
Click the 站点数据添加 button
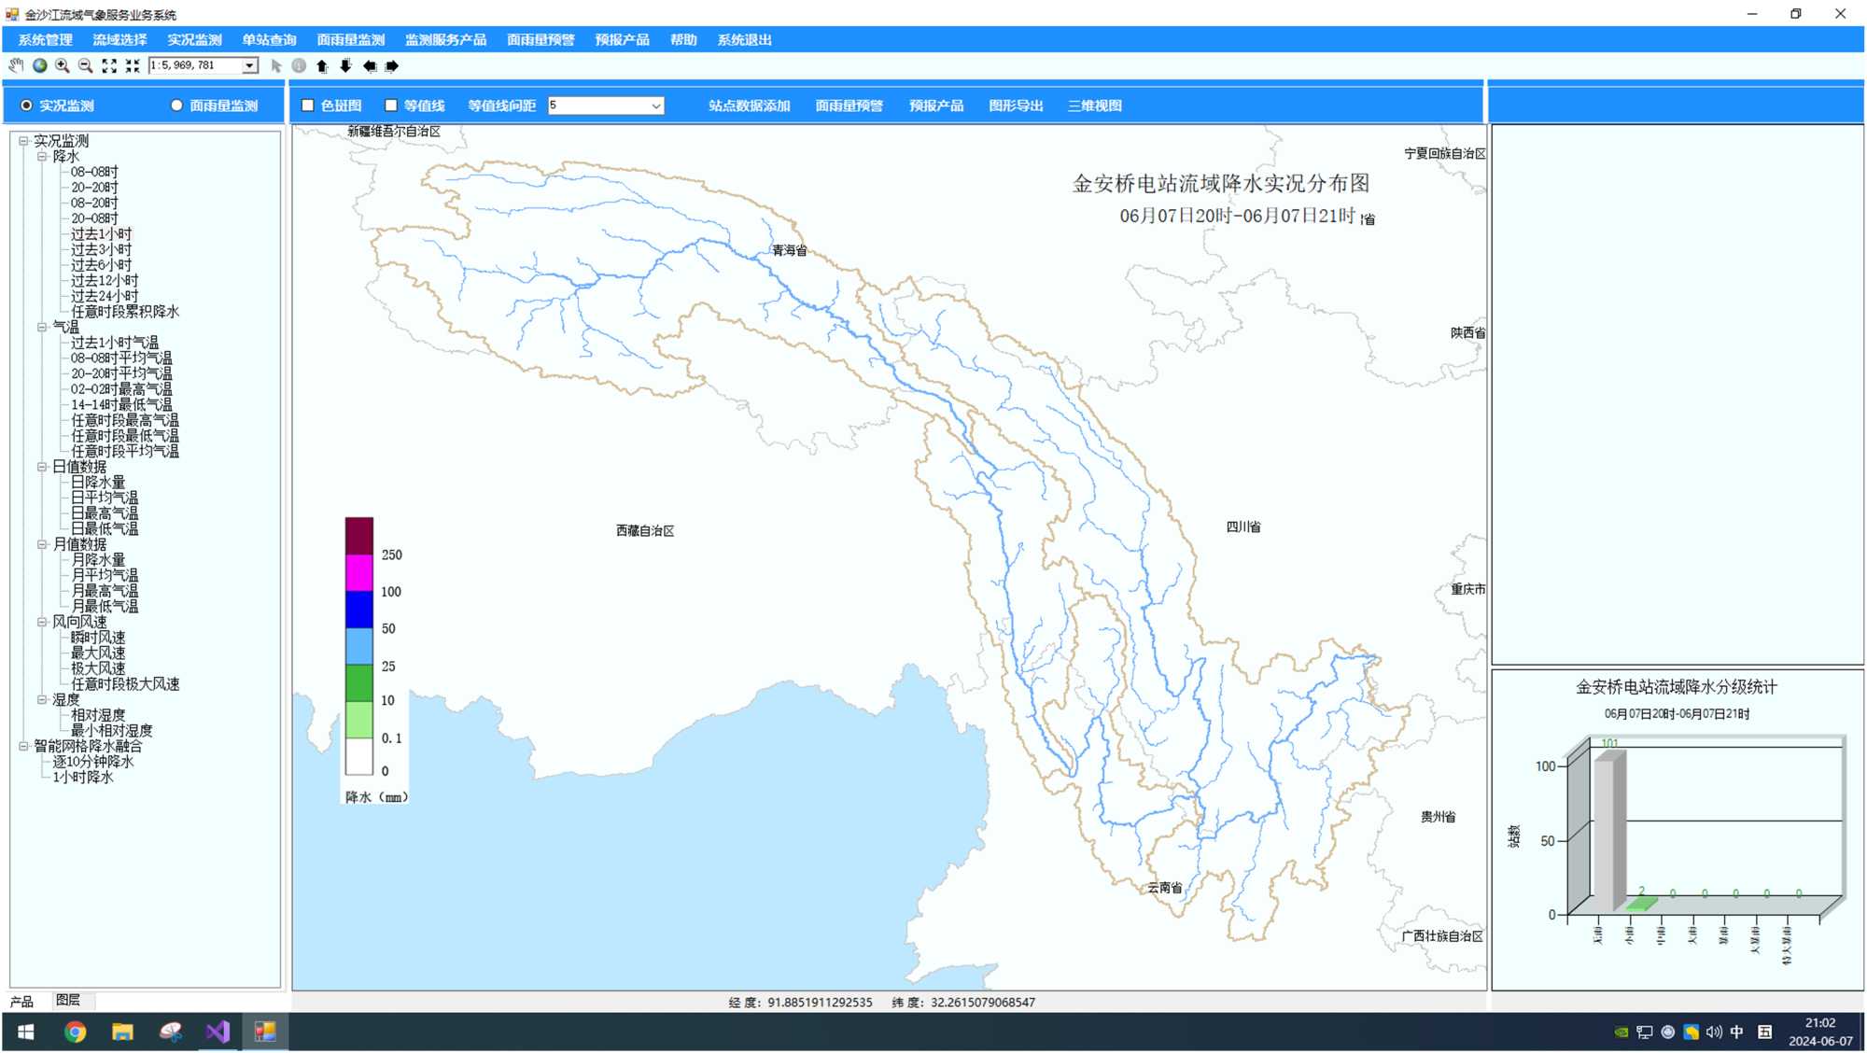(x=749, y=105)
